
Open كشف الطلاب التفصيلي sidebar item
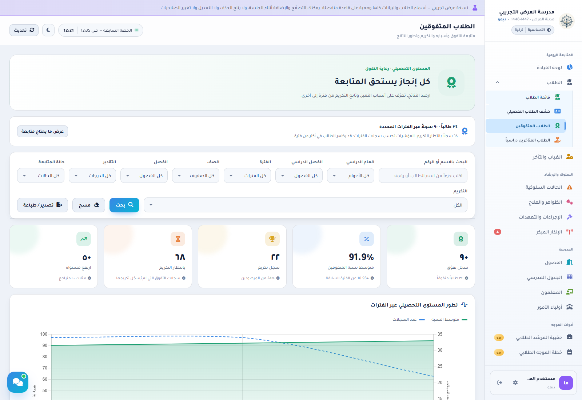pyautogui.click(x=526, y=111)
